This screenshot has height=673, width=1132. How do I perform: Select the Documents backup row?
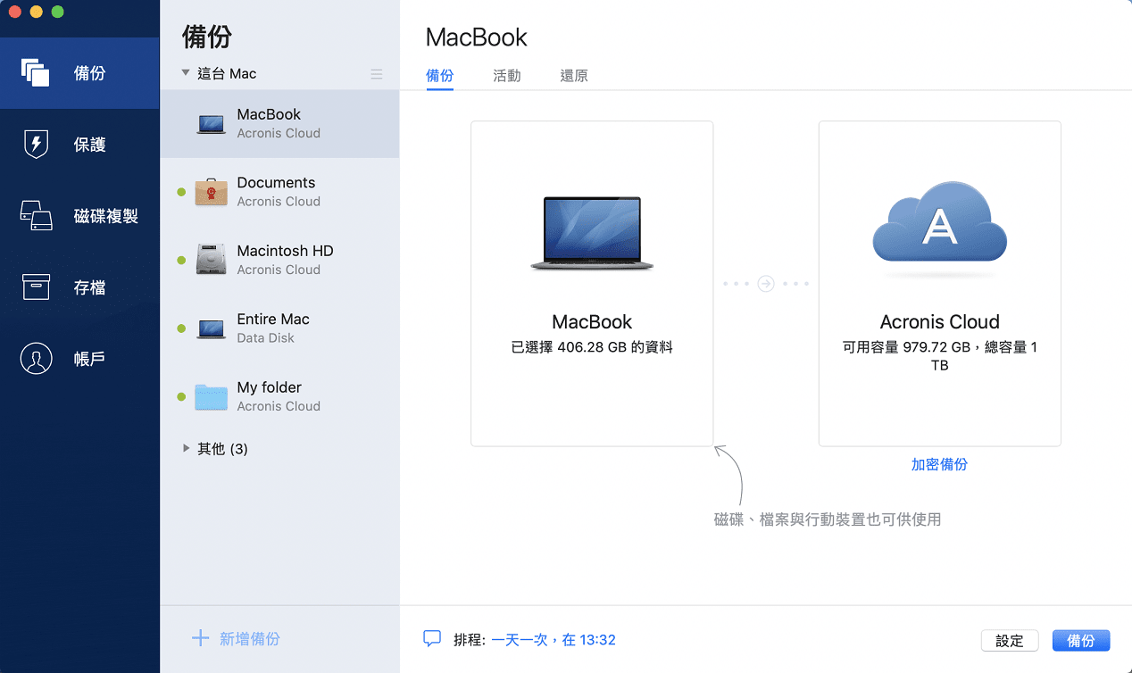pyautogui.click(x=279, y=192)
